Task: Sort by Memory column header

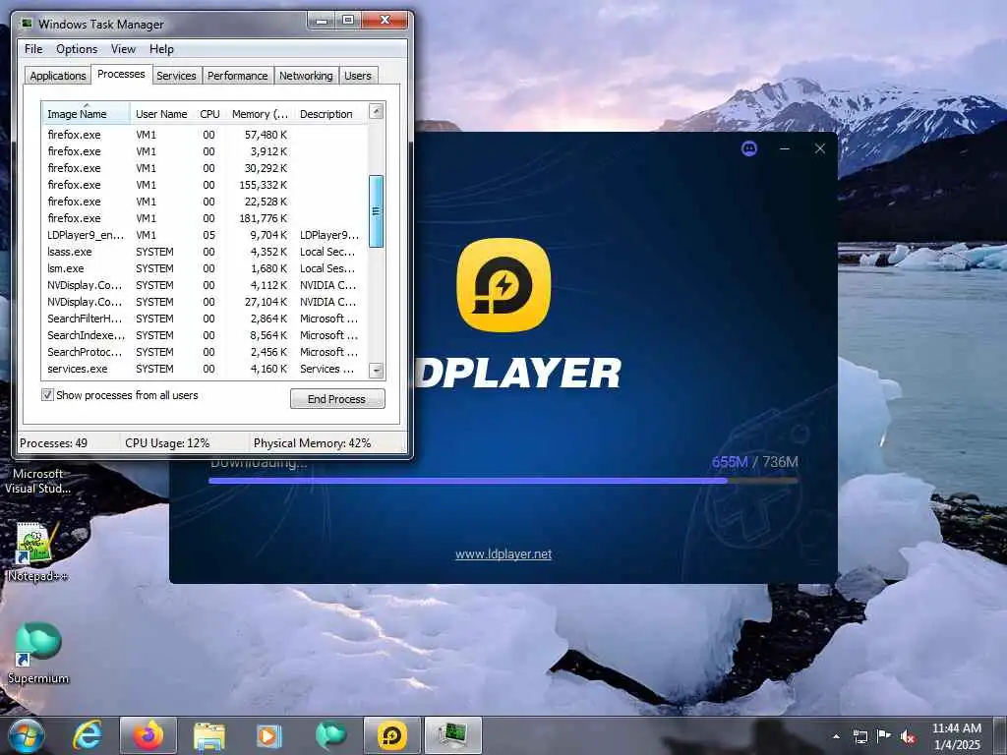Action: (260, 114)
